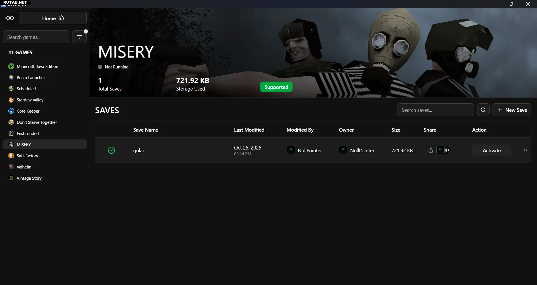The image size is (537, 285).
Task: Go to the Home page
Action: pyautogui.click(x=53, y=18)
